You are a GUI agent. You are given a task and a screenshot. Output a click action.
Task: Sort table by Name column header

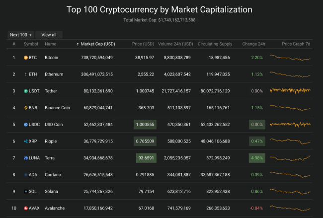click(x=51, y=44)
